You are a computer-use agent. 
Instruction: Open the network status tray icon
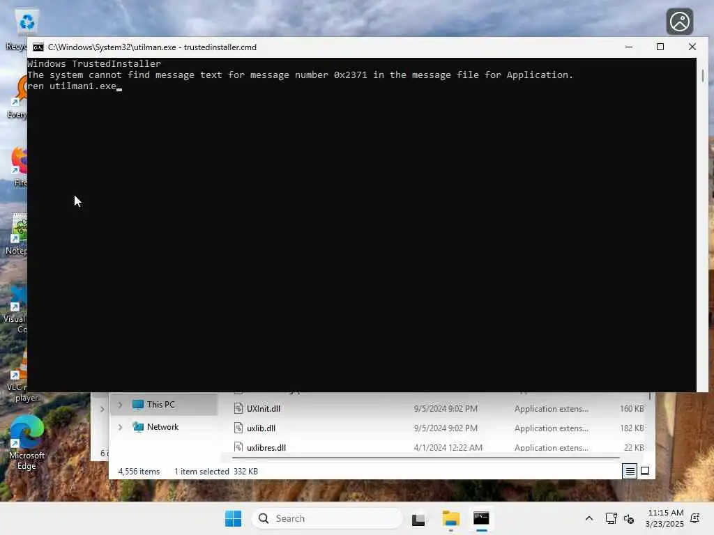pyautogui.click(x=611, y=518)
